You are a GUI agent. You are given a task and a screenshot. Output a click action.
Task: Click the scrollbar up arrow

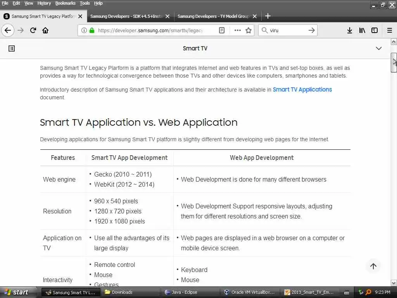point(394,42)
